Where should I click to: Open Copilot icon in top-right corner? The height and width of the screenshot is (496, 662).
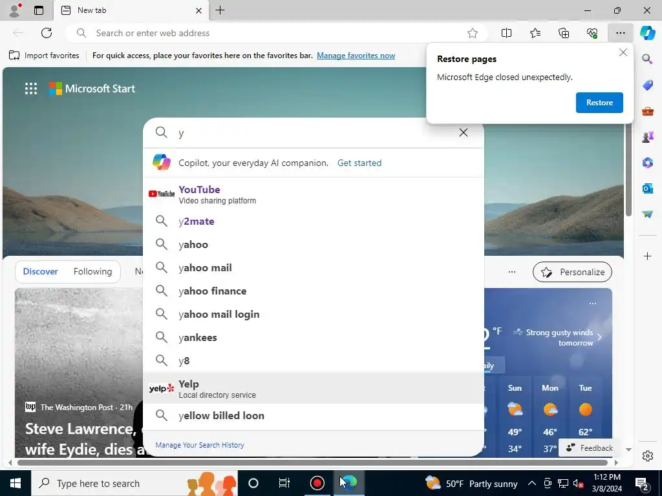point(647,33)
